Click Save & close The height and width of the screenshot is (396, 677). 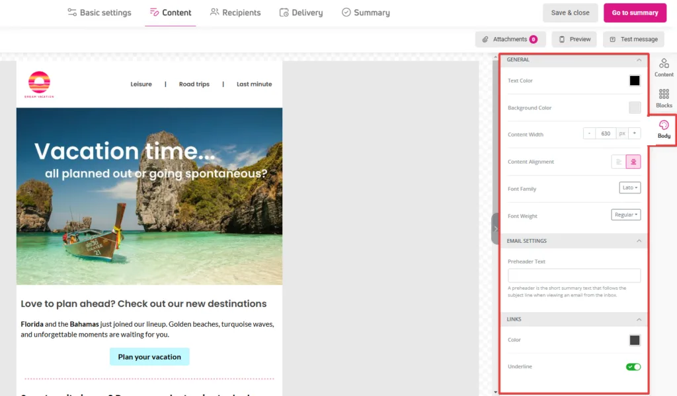tap(570, 13)
